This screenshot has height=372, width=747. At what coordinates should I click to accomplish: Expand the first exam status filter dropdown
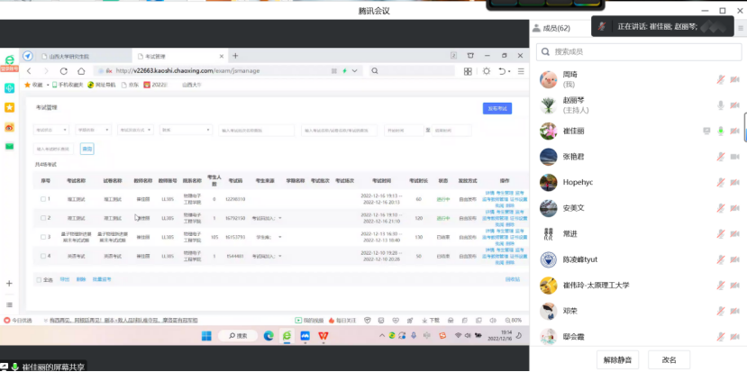click(x=52, y=131)
